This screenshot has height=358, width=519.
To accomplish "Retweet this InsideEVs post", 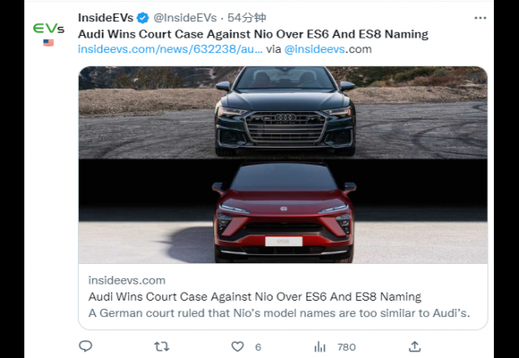I will (161, 346).
